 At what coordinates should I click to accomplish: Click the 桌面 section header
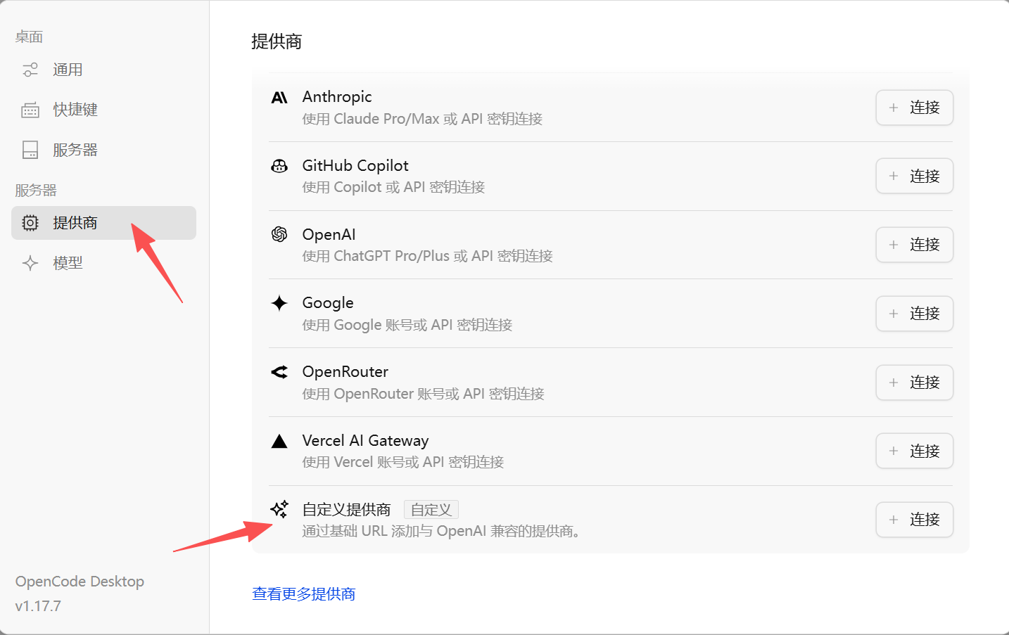(29, 37)
